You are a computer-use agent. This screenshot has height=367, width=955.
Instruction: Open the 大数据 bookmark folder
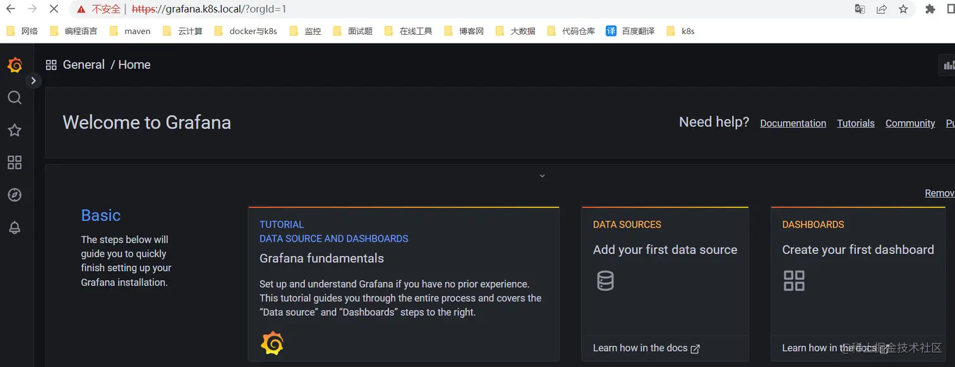pos(515,31)
